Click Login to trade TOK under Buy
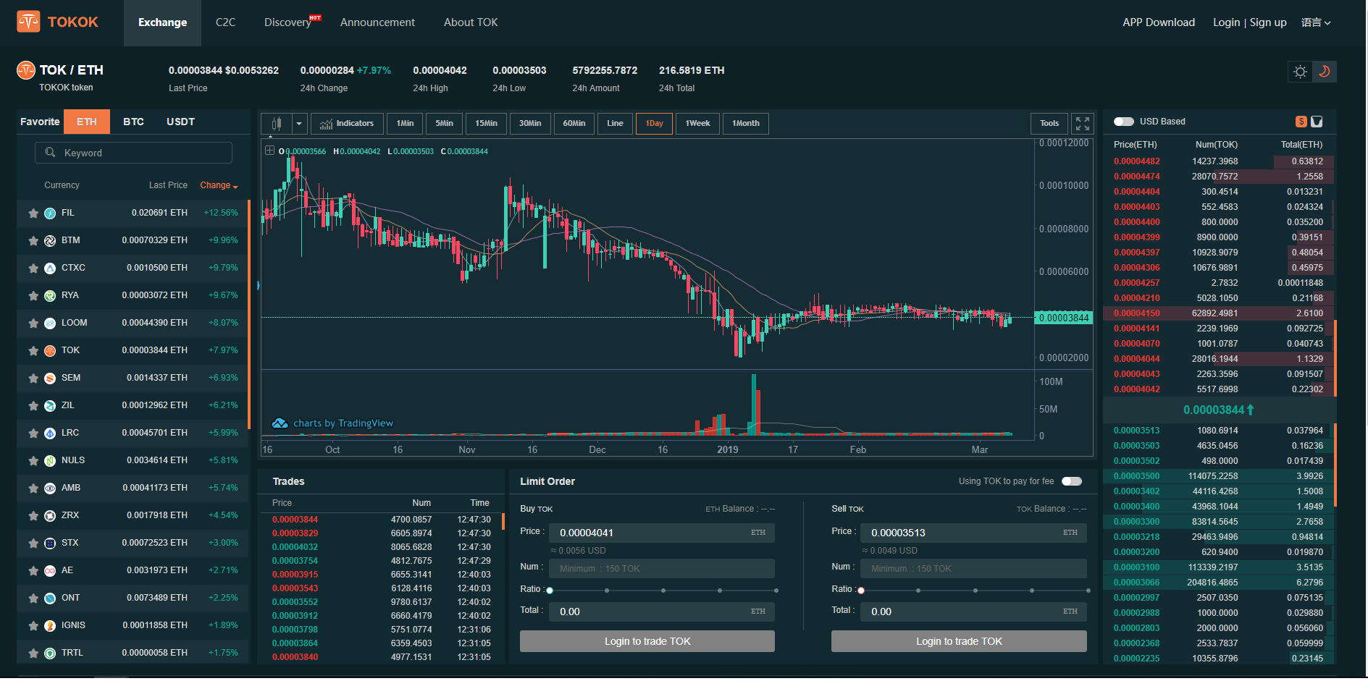 647,642
